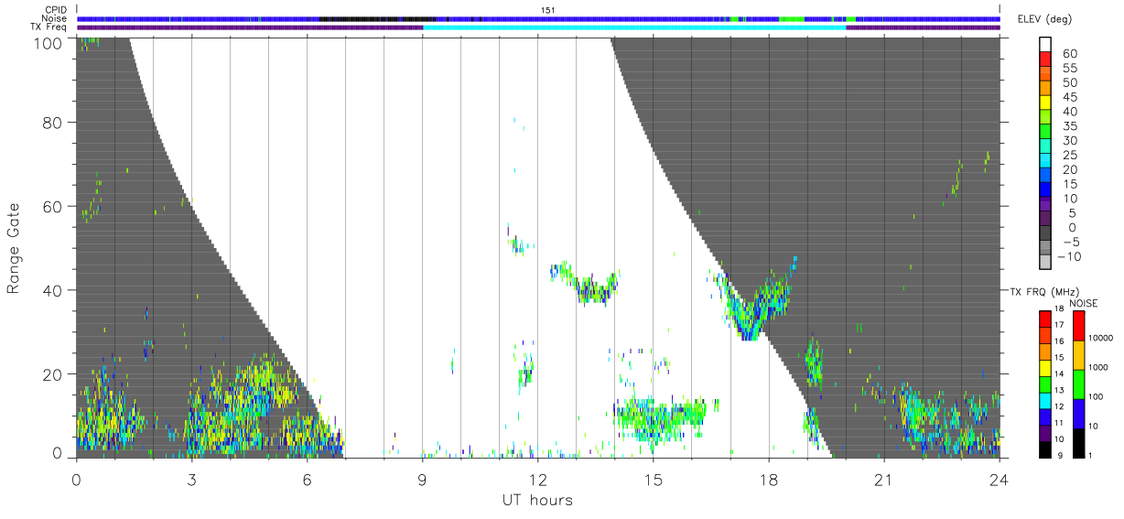Click the 'UT hours' x-axis title

pos(537,500)
